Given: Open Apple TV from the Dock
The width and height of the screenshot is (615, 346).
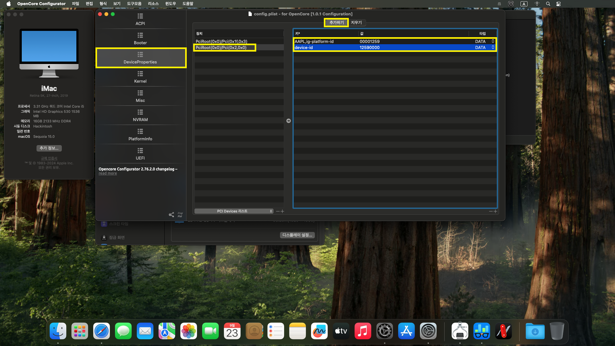Looking at the screenshot, I should 341,331.
